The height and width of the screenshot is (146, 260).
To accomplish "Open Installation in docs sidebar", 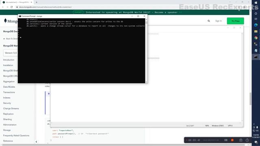I will click(8, 65).
